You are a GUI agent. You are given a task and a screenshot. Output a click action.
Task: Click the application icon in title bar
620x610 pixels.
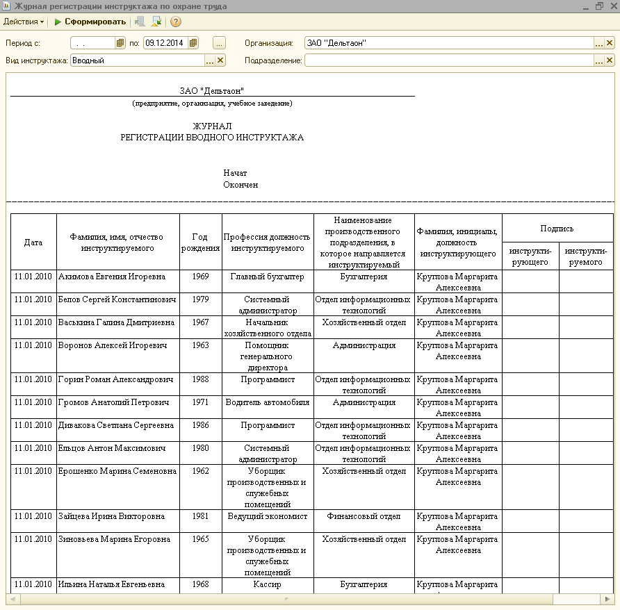click(6, 6)
